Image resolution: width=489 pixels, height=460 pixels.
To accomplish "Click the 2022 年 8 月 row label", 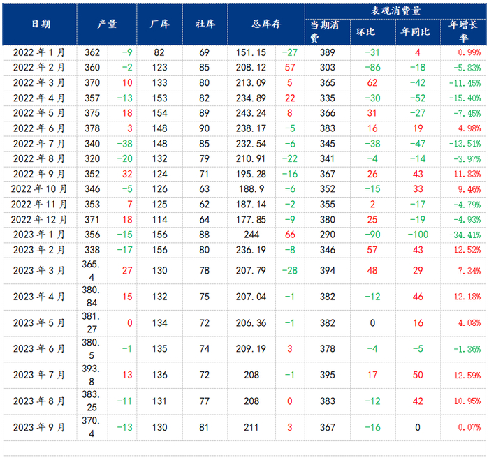I will [39, 158].
